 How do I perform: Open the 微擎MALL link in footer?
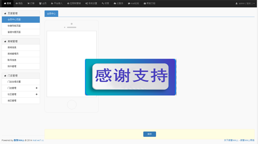point(19,140)
